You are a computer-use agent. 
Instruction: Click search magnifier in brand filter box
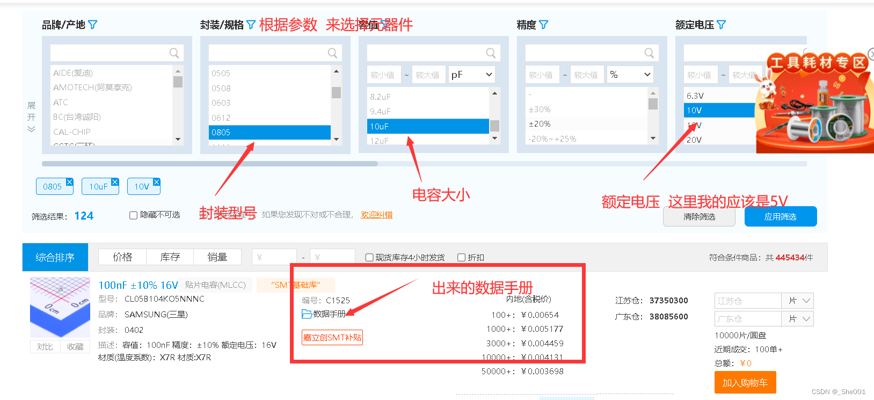(174, 53)
